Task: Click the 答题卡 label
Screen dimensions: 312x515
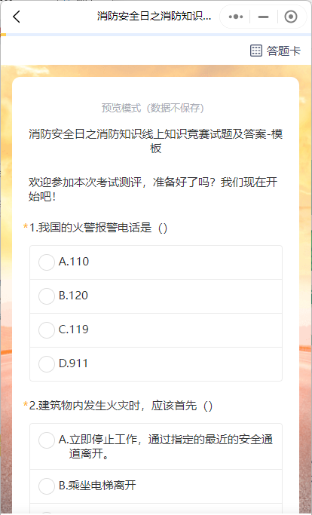Action: click(x=283, y=51)
